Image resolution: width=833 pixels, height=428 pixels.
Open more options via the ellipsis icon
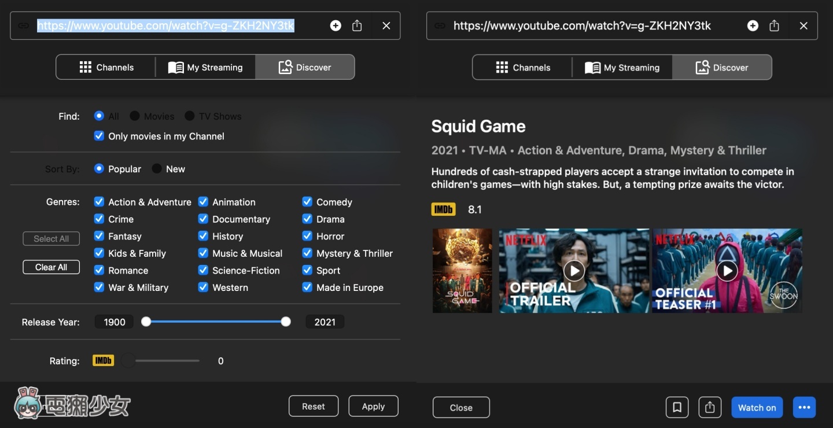click(x=804, y=407)
